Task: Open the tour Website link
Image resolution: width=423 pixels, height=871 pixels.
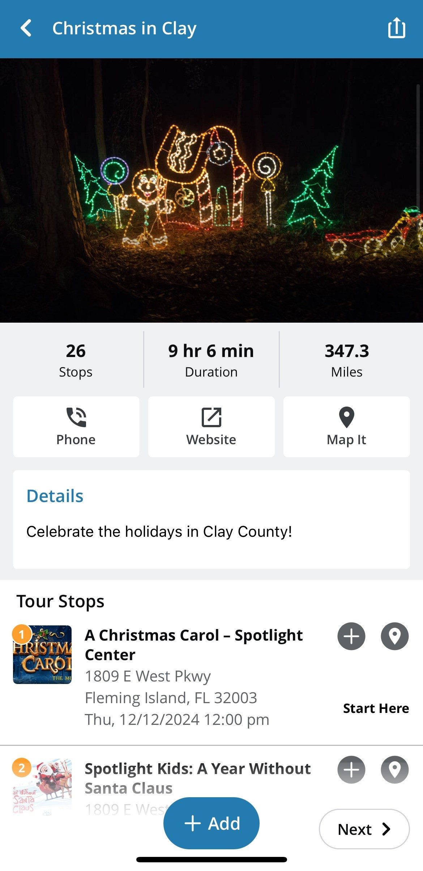Action: click(x=211, y=426)
